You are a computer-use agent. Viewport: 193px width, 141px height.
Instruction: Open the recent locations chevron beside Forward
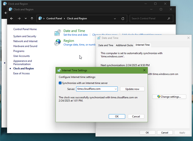[26, 18]
